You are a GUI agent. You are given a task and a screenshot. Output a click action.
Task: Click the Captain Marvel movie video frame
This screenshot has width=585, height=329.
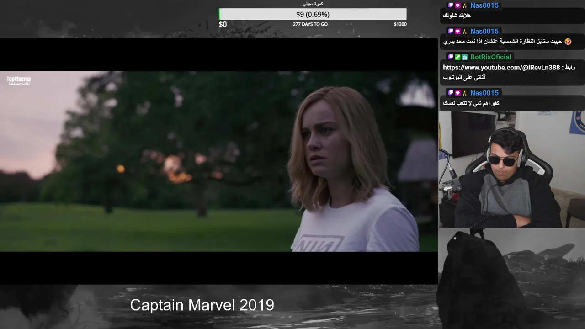[219, 161]
